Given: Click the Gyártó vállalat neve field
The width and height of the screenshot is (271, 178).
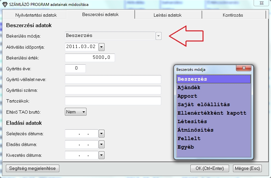Looking at the screenshot, I should point(113,79).
